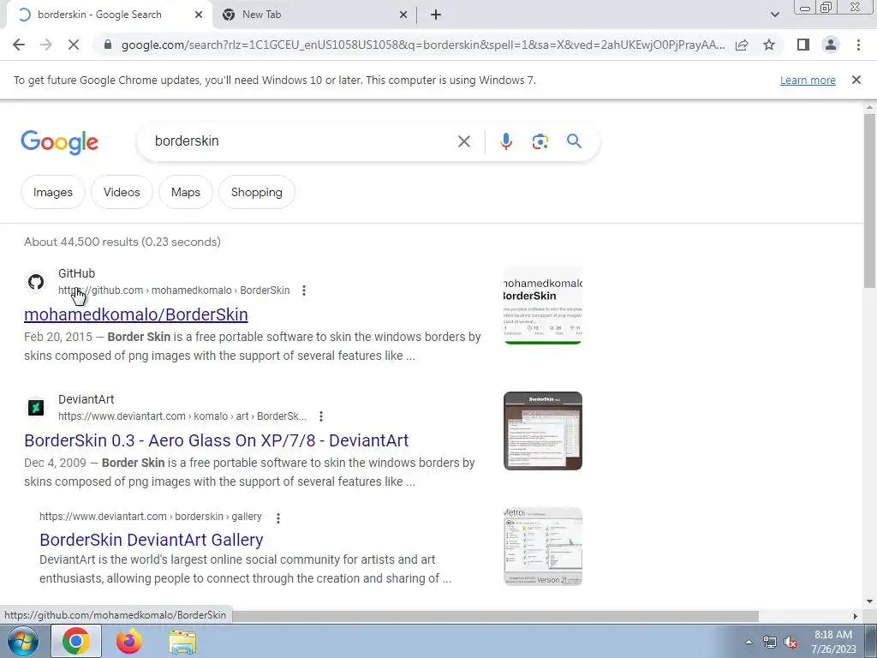Filter results by Maps
Viewport: 877px width, 658px height.
[186, 192]
